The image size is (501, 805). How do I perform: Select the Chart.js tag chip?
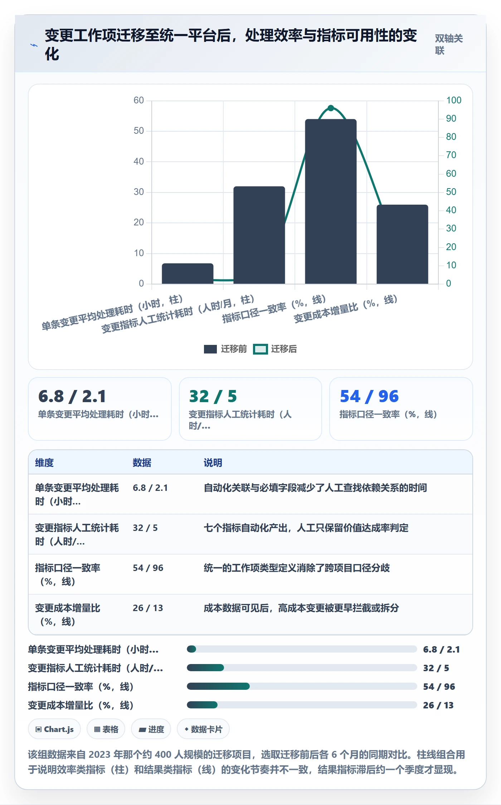tap(54, 729)
